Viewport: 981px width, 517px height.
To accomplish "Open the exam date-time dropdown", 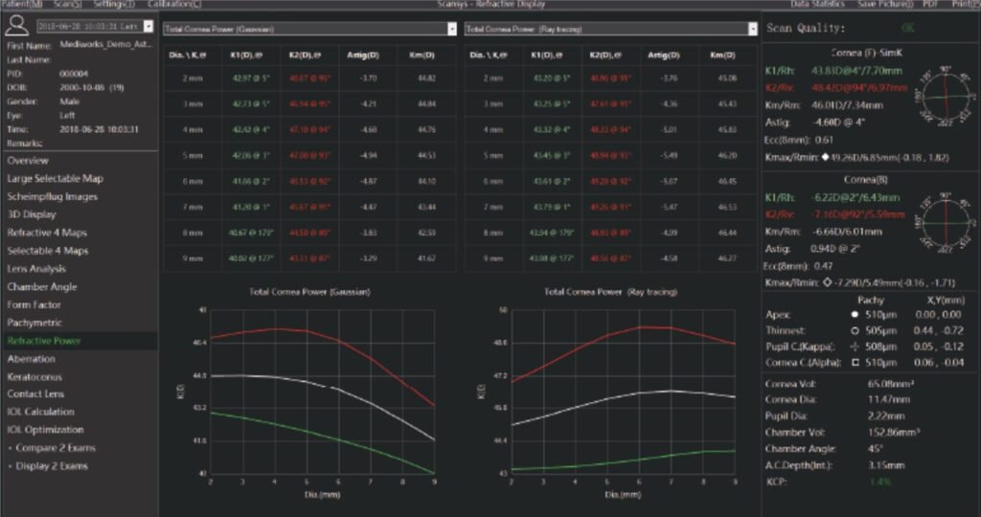I will pyautogui.click(x=148, y=26).
